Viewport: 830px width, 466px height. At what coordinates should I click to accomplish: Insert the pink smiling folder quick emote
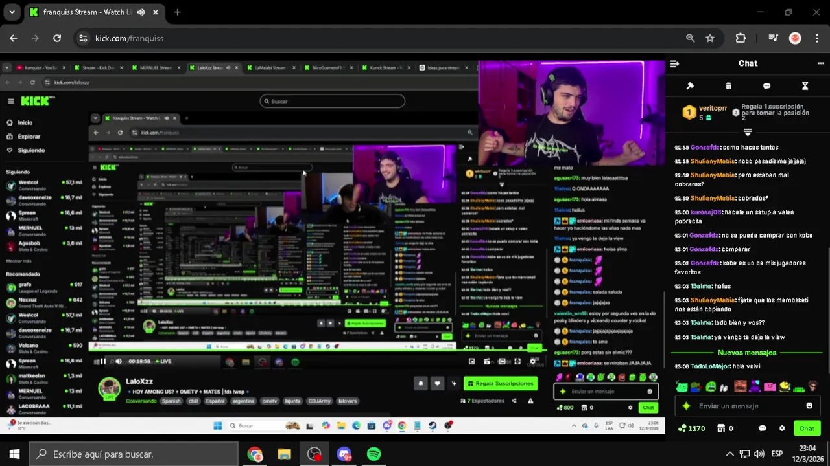770,387
